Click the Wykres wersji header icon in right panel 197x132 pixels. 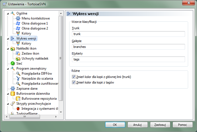[x=69, y=14]
